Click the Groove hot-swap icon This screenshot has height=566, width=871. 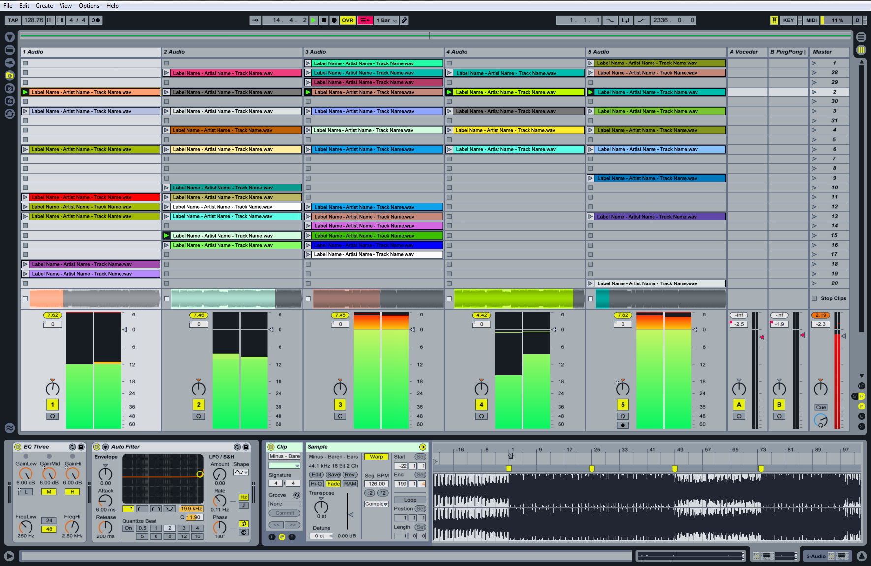pyautogui.click(x=297, y=495)
